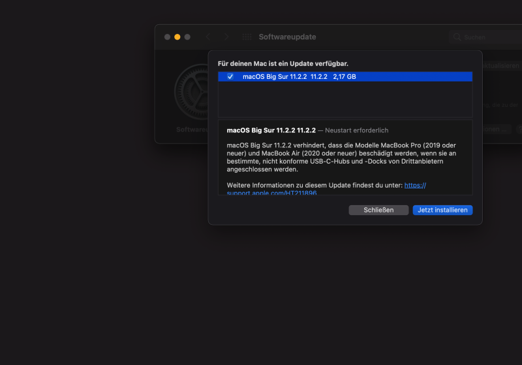This screenshot has width=522, height=365.
Task: Show all preferences via the grid icon
Action: tap(247, 37)
